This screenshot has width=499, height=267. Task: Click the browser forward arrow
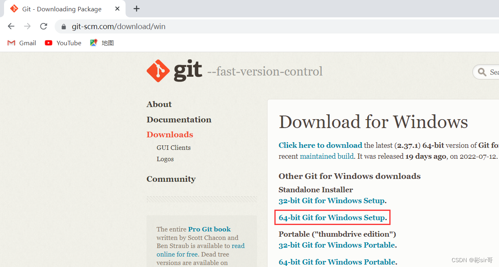(x=27, y=26)
